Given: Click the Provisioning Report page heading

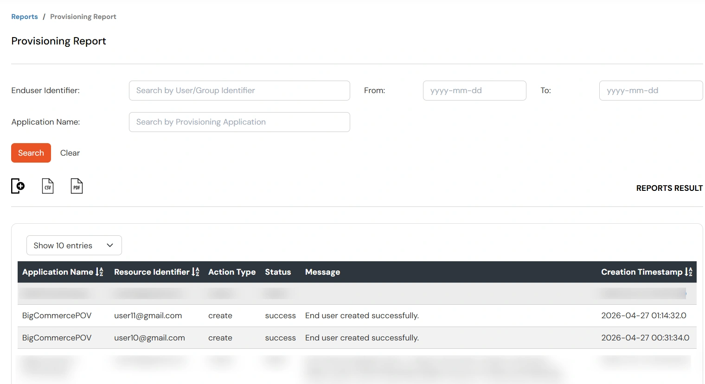Looking at the screenshot, I should click(x=58, y=41).
